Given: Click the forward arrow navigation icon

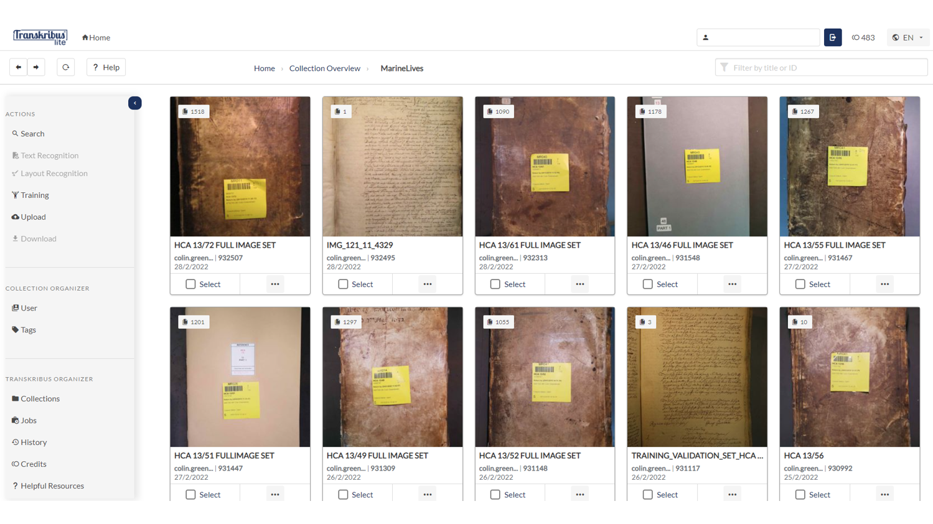Looking at the screenshot, I should pyautogui.click(x=36, y=67).
